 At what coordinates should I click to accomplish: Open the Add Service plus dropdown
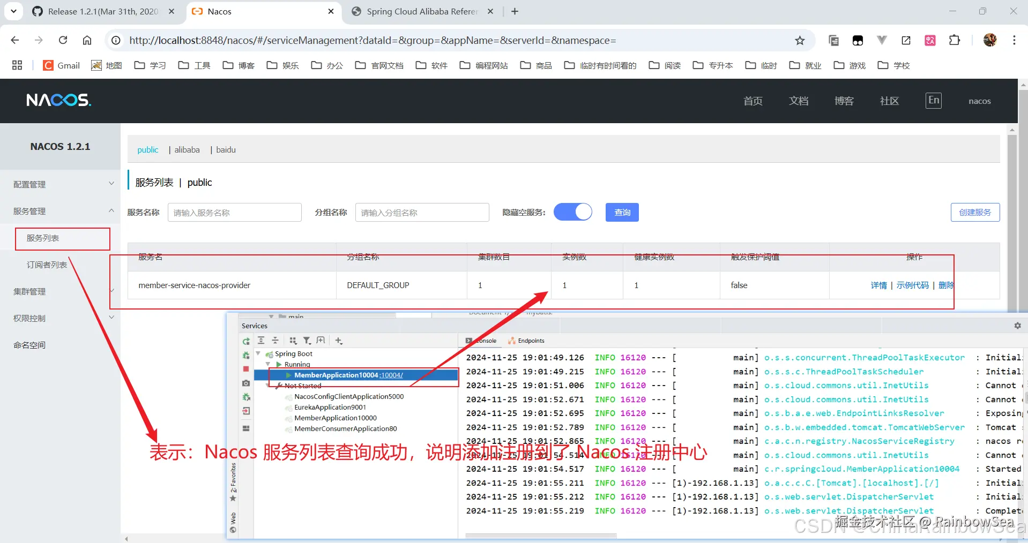coord(339,341)
